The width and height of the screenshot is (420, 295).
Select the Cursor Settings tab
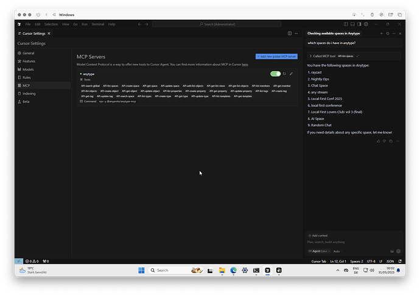[x=33, y=34]
